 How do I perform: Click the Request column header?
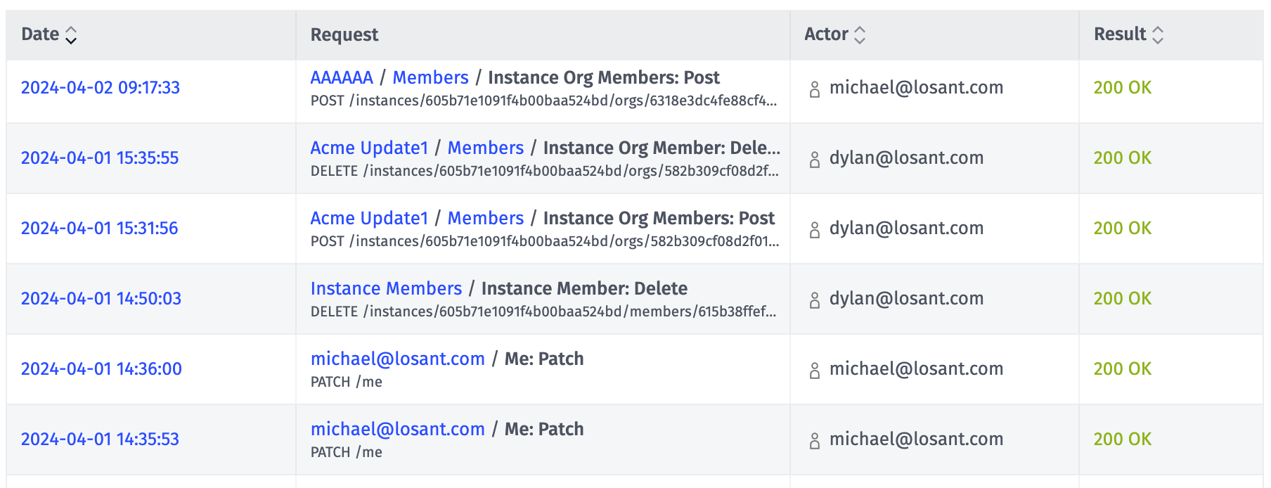(344, 34)
